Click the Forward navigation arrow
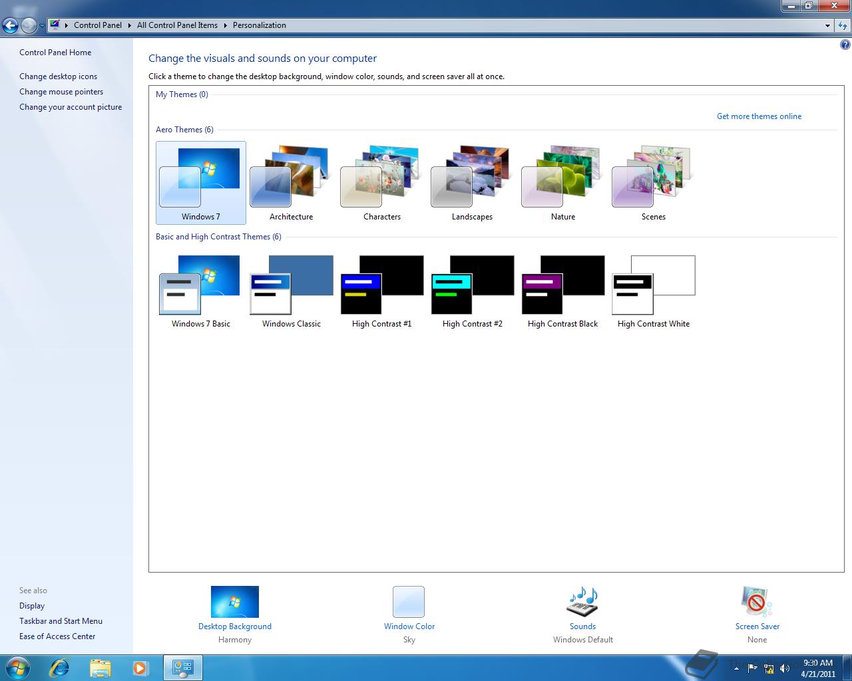The height and width of the screenshot is (681, 852). [29, 25]
